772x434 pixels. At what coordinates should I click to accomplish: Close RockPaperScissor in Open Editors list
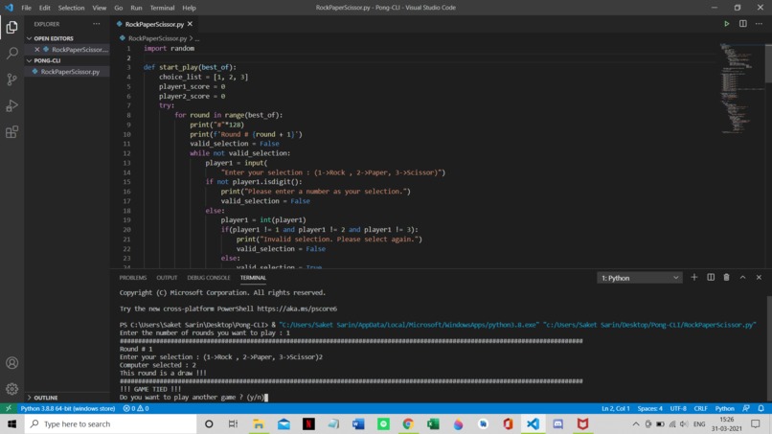[x=37, y=49]
